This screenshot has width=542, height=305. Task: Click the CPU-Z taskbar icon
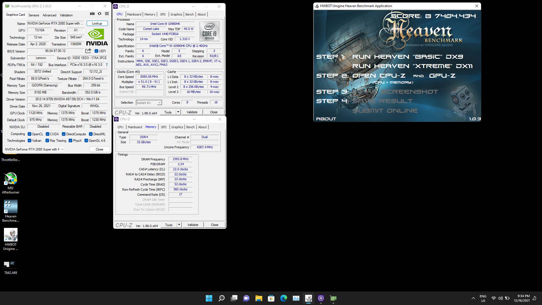point(321,298)
